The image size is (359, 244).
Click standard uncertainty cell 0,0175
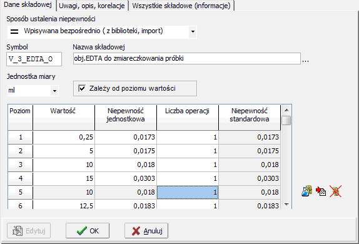250,151
